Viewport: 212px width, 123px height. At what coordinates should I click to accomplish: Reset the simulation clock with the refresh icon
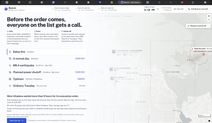click(x=158, y=9)
